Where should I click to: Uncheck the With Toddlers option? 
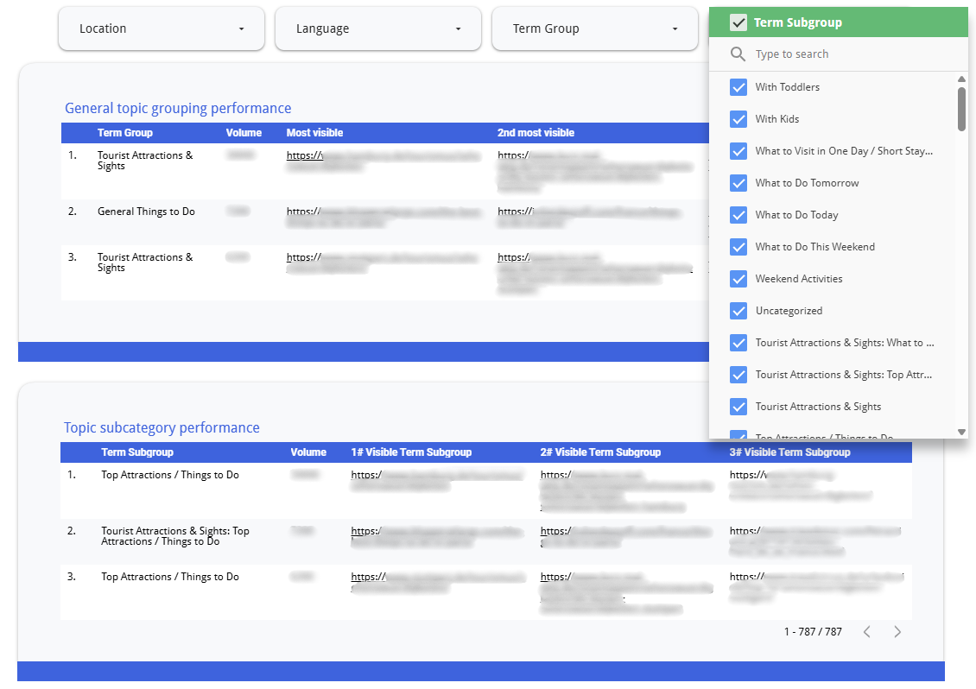(738, 87)
